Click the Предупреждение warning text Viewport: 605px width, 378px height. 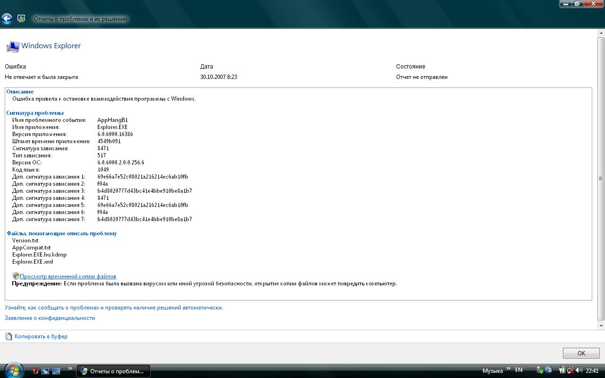coord(204,283)
